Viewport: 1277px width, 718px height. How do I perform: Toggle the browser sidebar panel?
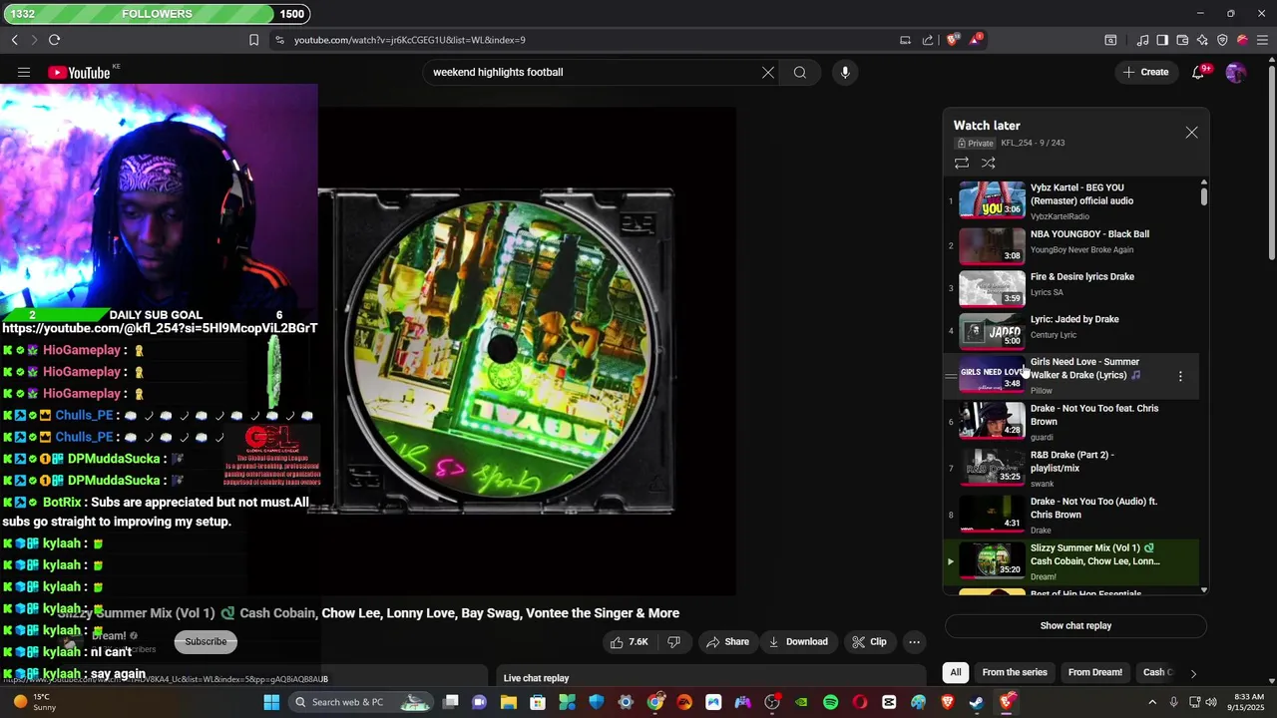[x=1162, y=40]
